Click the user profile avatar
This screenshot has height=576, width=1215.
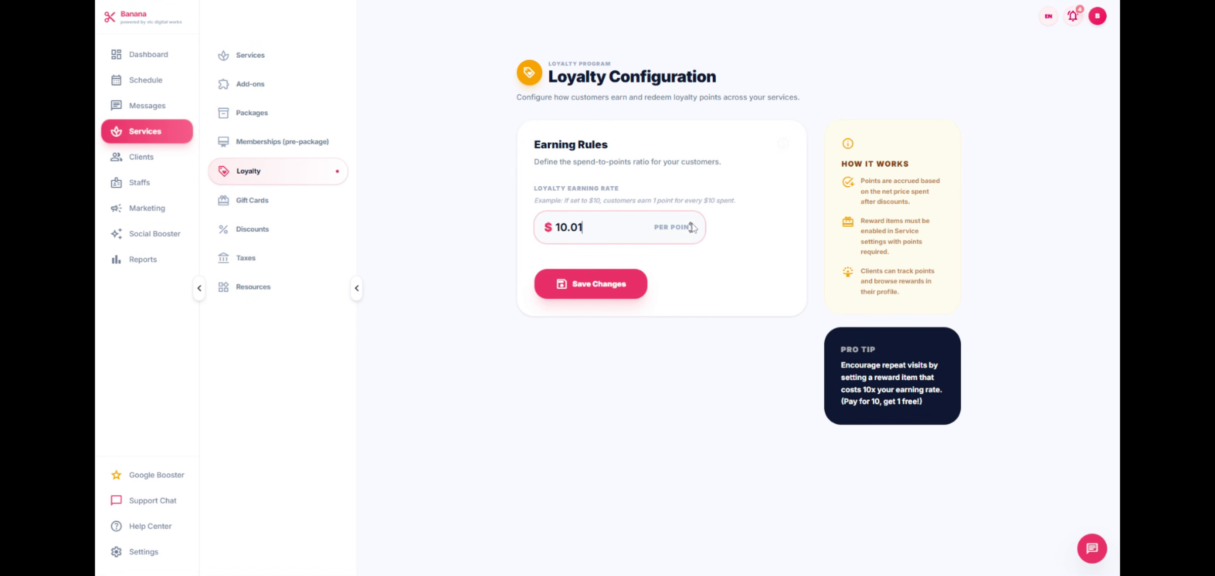(x=1097, y=16)
